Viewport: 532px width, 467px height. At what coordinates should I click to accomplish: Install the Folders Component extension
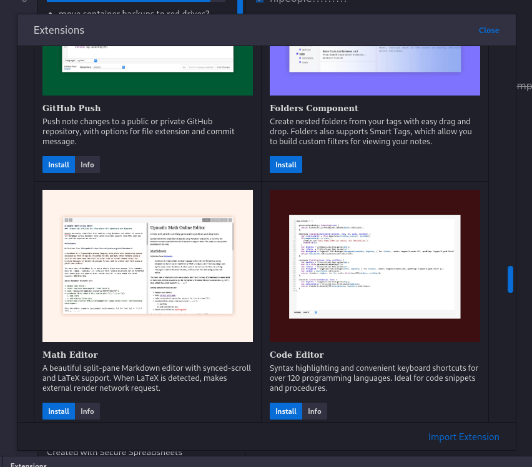286,164
